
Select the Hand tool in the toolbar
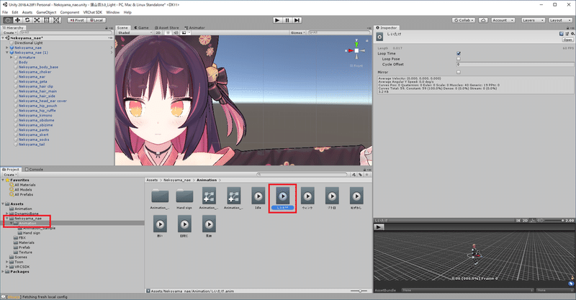[x=8, y=20]
